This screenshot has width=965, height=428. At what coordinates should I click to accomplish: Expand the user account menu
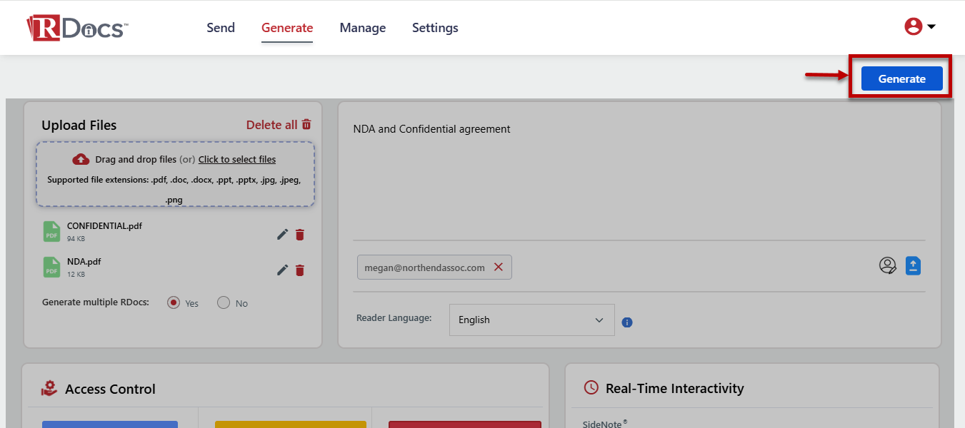coord(920,27)
